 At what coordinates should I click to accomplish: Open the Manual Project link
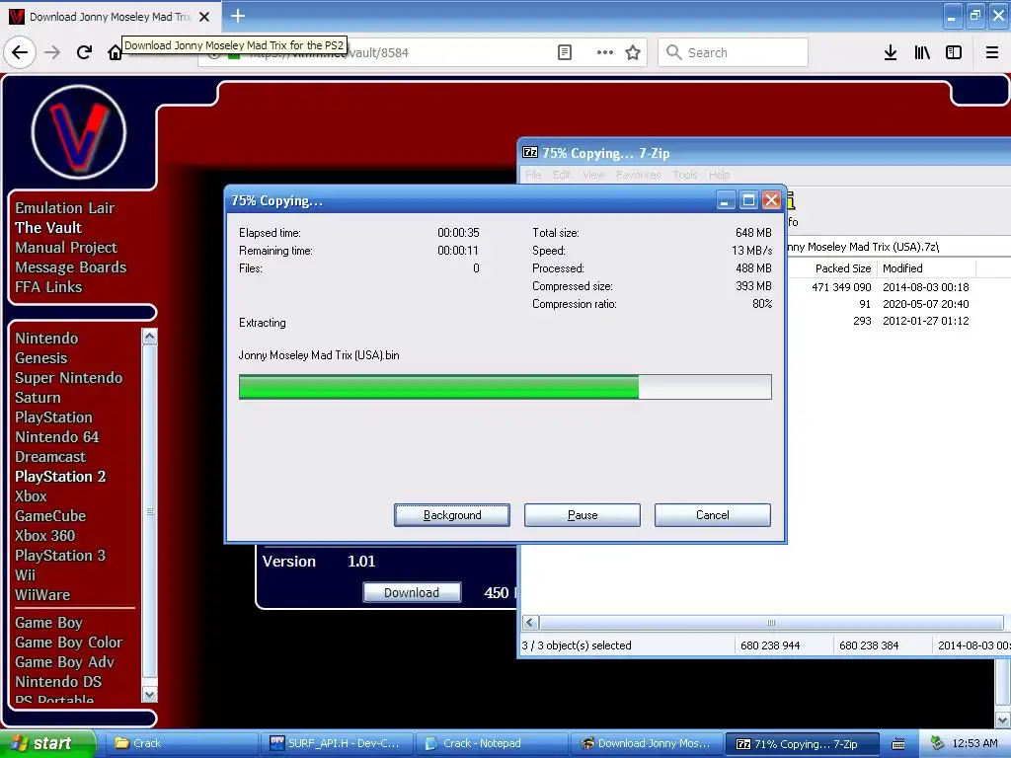[66, 248]
